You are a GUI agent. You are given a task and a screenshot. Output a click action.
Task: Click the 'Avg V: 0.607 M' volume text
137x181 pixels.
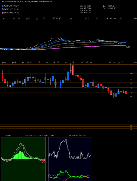pos(109,6)
